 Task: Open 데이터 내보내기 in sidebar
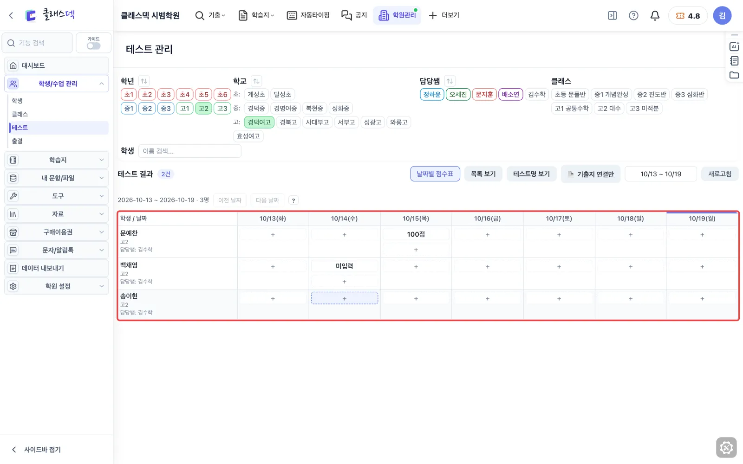click(57, 268)
